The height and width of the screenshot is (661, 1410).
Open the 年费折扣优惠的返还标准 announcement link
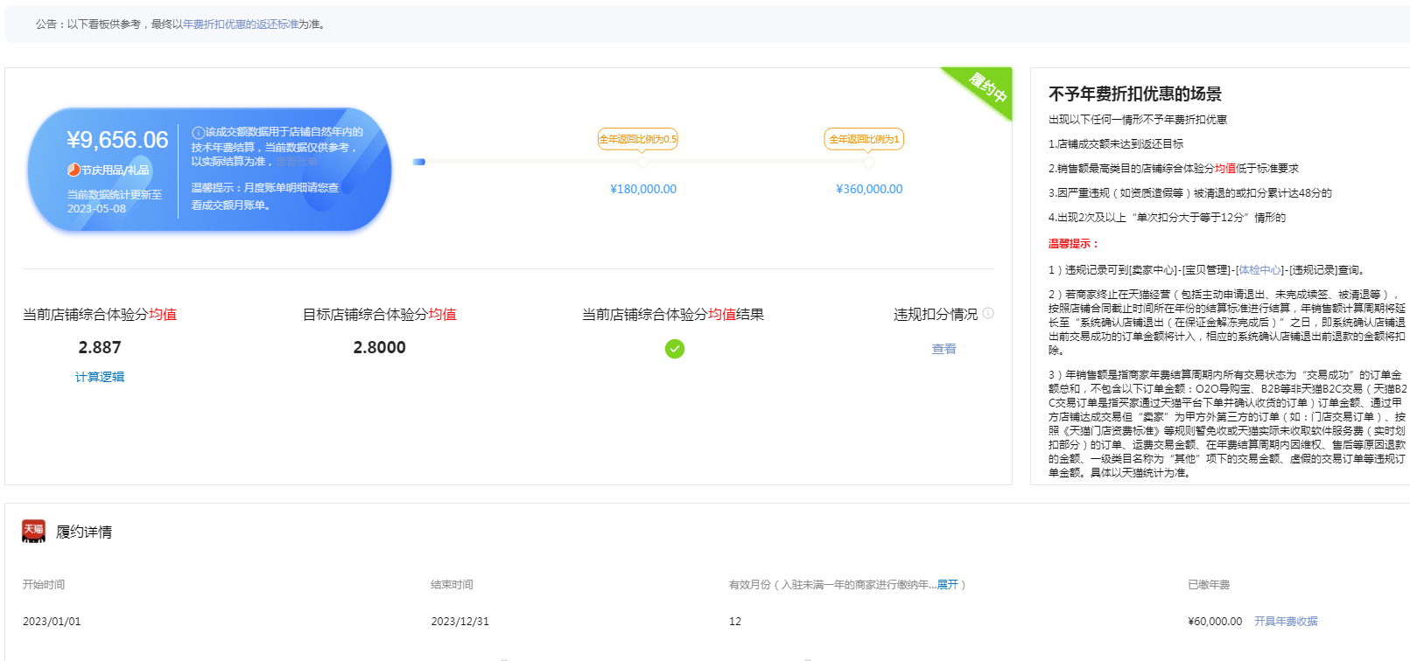pos(241,24)
